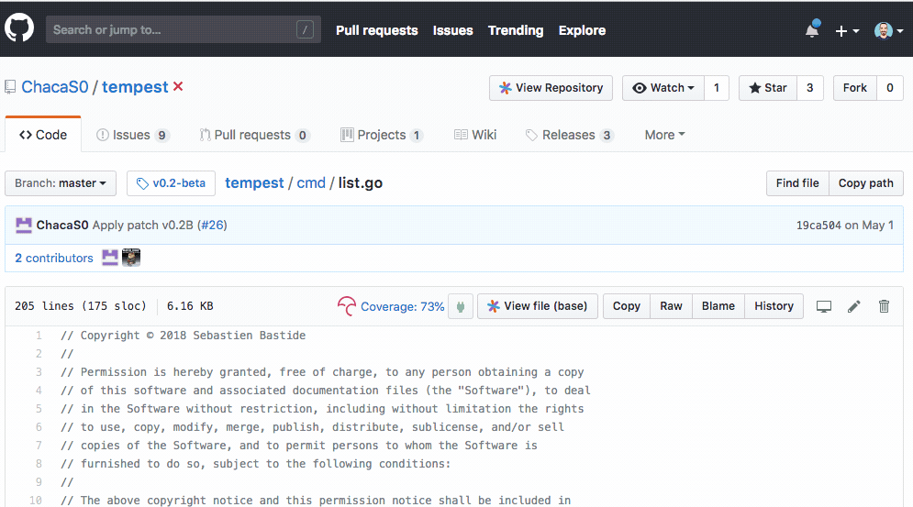Go to Explore page

click(x=582, y=30)
